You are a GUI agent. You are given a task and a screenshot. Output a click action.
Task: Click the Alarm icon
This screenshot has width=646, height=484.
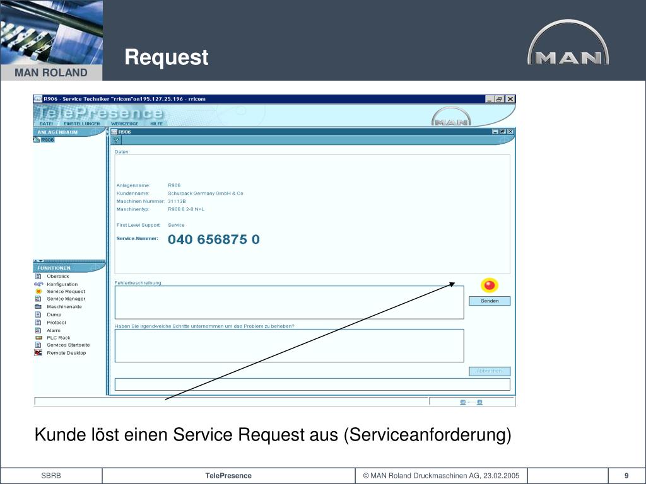38,330
